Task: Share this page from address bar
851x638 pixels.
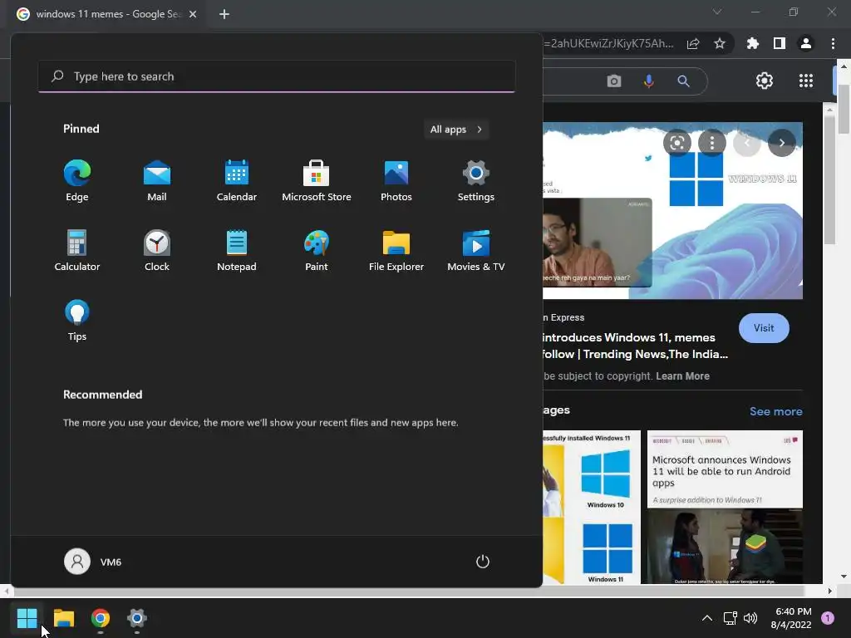Action: point(693,43)
